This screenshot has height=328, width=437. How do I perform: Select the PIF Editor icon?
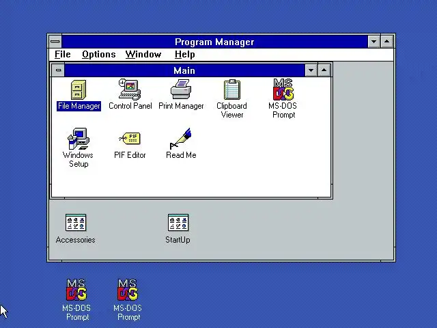pyautogui.click(x=130, y=138)
